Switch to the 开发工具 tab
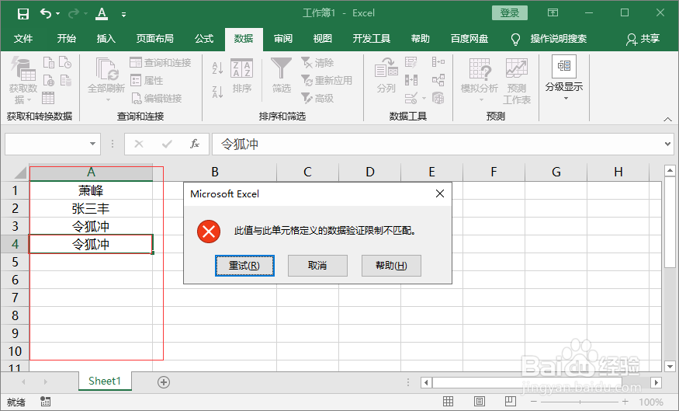Viewport: 679px width, 411px height. 372,39
